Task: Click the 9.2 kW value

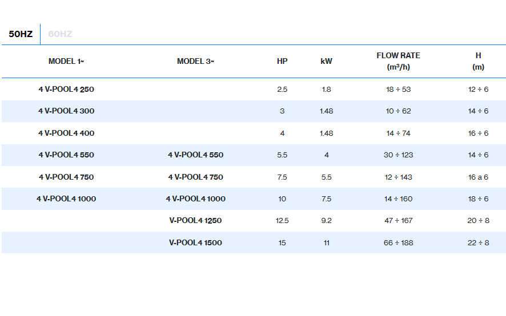Action: tap(326, 221)
